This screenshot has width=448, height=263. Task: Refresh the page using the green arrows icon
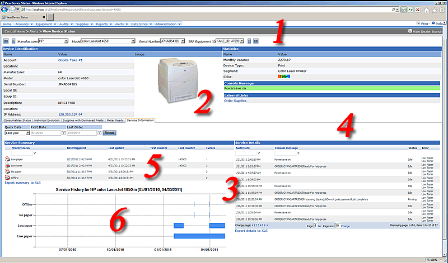tap(410, 9)
